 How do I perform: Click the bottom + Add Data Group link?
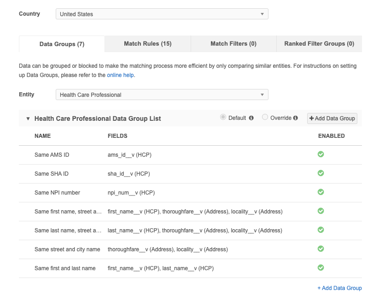(x=339, y=288)
